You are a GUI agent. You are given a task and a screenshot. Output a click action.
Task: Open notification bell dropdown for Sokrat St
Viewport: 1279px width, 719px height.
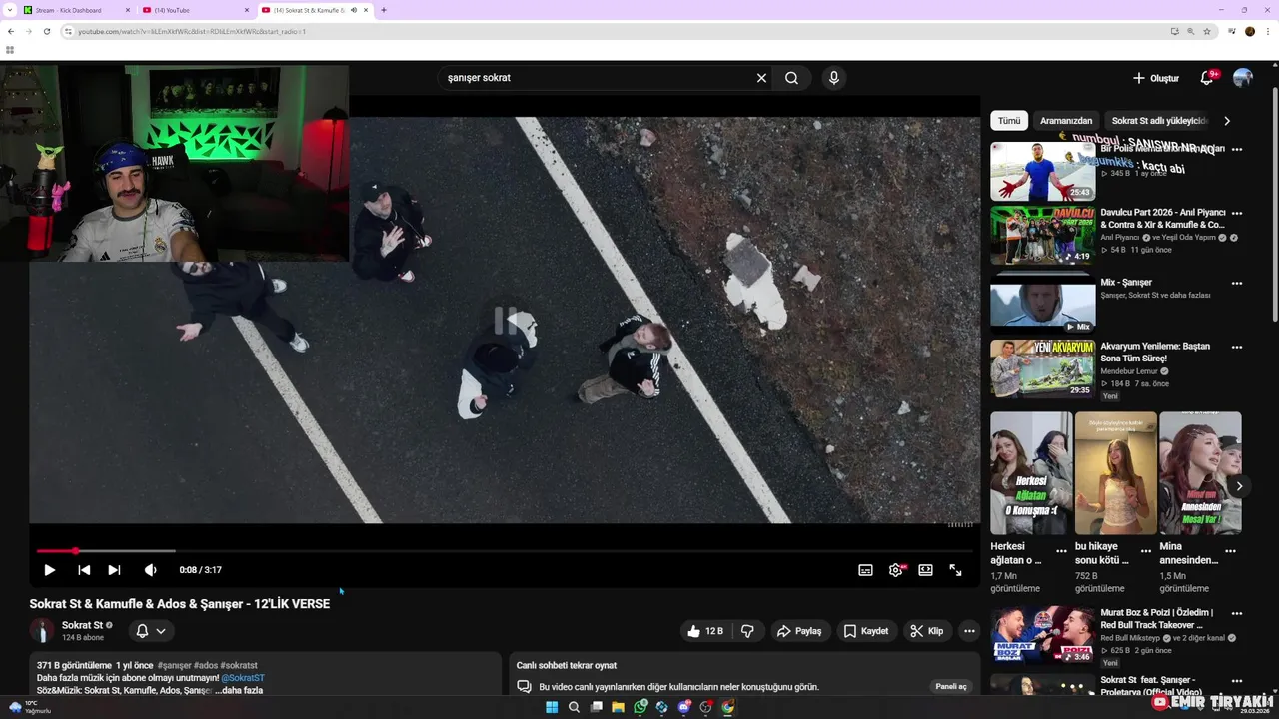click(x=150, y=631)
